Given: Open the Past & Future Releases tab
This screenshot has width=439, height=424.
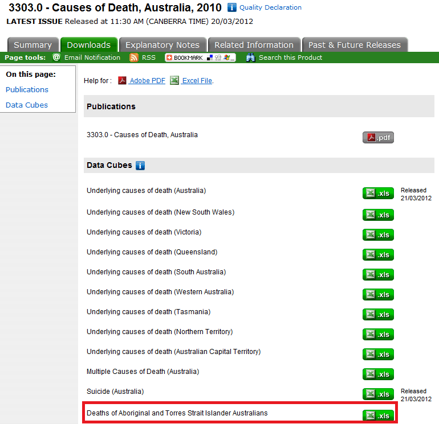Looking at the screenshot, I should [355, 45].
